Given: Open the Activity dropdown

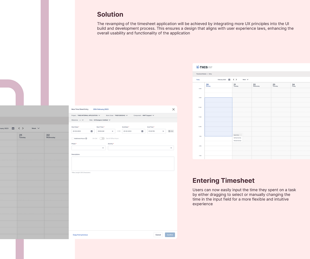Looking at the screenshot, I should coord(141,148).
